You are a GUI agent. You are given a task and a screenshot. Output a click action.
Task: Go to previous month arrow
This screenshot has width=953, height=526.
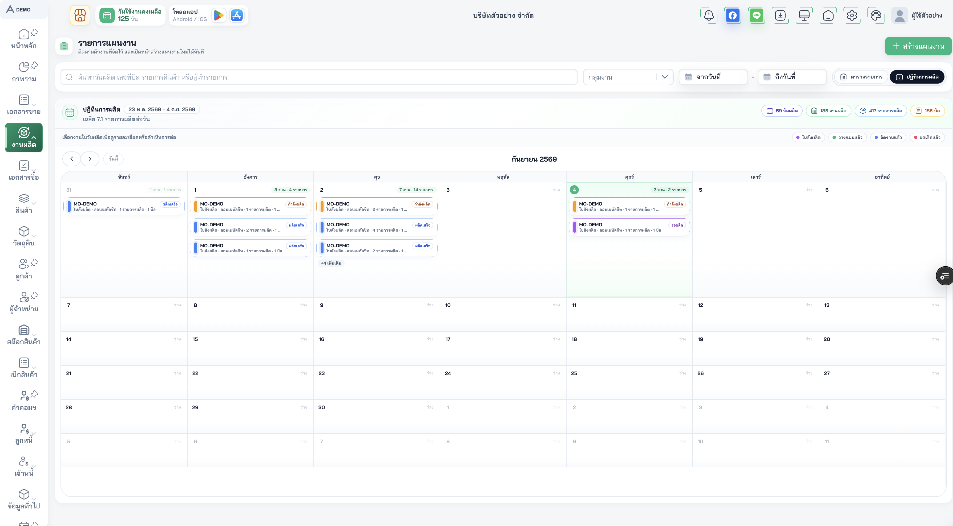[x=72, y=159]
